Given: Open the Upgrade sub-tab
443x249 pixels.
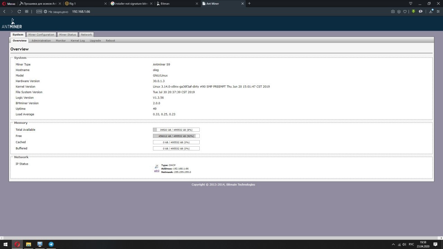Looking at the screenshot, I should tap(95, 40).
